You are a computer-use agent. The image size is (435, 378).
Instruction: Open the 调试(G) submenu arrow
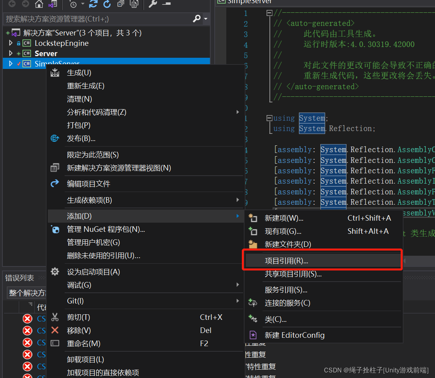pyautogui.click(x=238, y=285)
